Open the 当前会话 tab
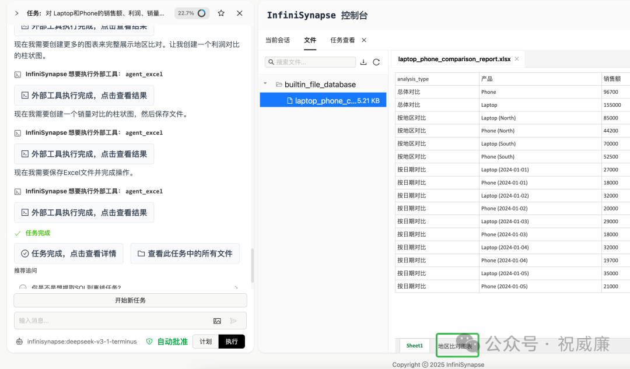The height and width of the screenshot is (369, 630). (x=277, y=40)
